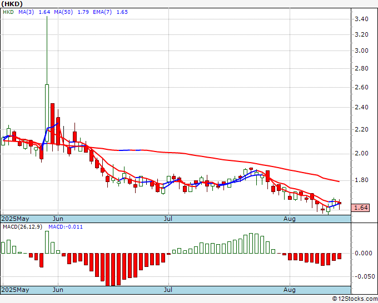The height and width of the screenshot is (303, 378).
Task: Click the 2025May label on price chart axis
Action: [x=15, y=219]
